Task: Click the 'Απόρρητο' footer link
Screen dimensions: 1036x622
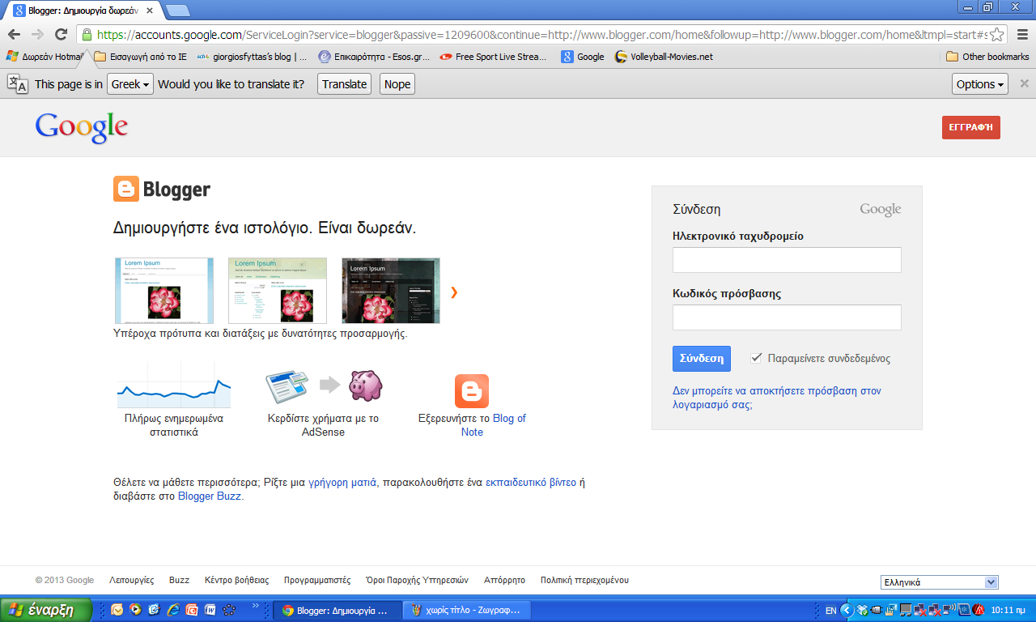Action: click(x=504, y=580)
